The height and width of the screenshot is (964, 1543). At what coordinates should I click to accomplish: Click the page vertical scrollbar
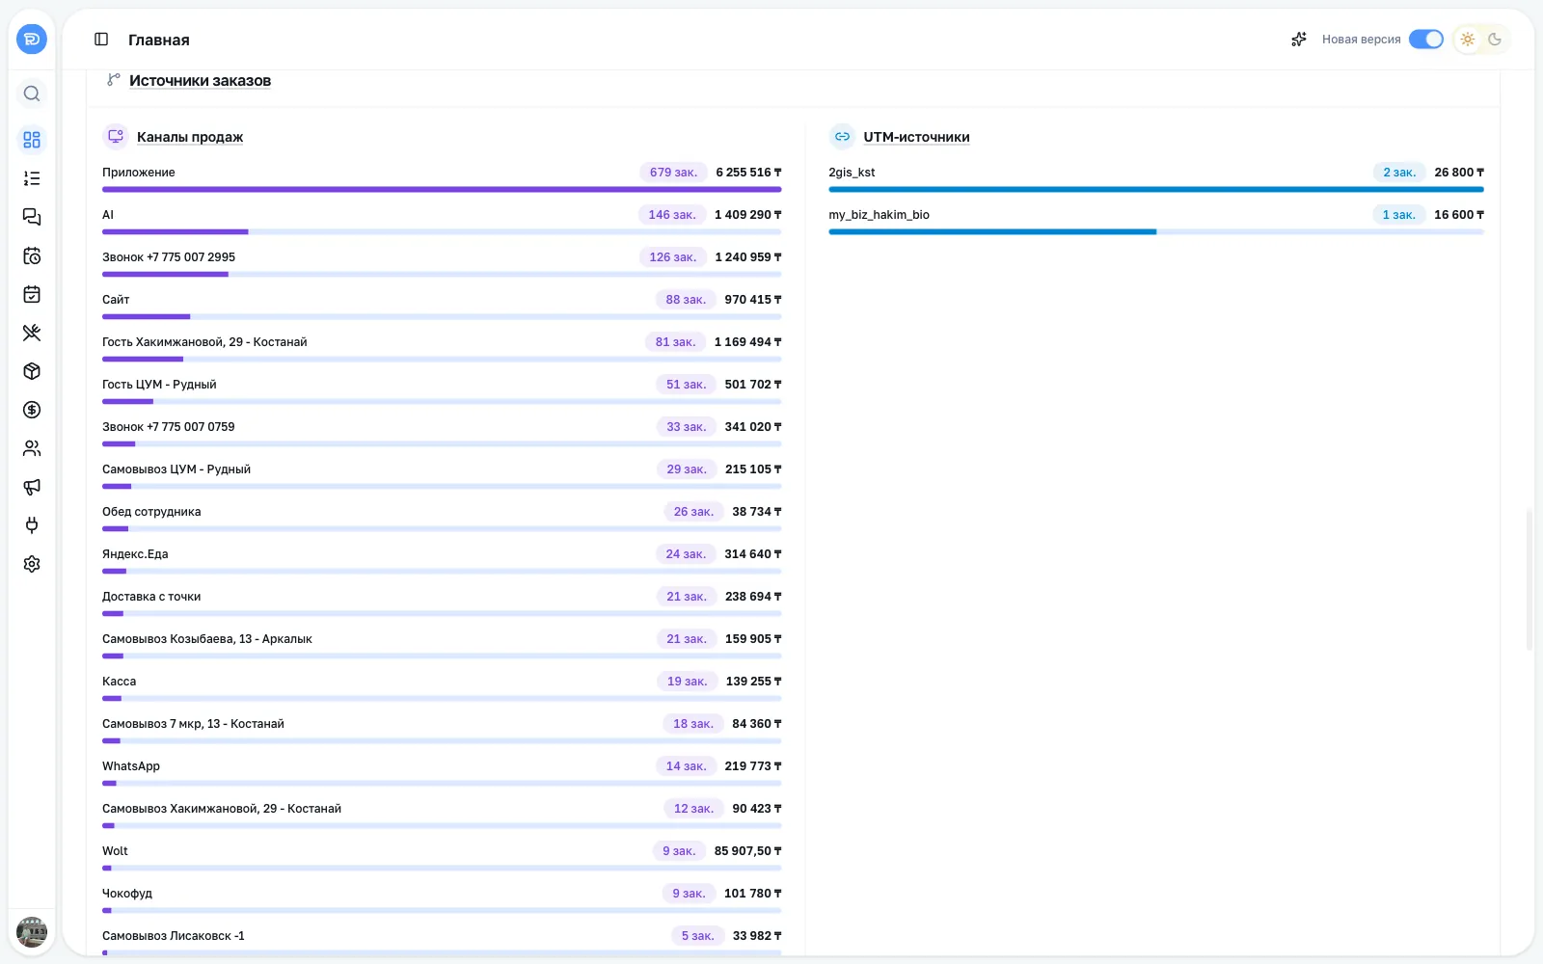tap(1529, 578)
